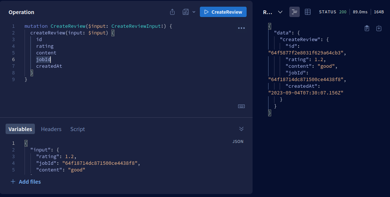Collapse the variables panel with double chevron
The width and height of the screenshot is (390, 197).
[x=241, y=129]
